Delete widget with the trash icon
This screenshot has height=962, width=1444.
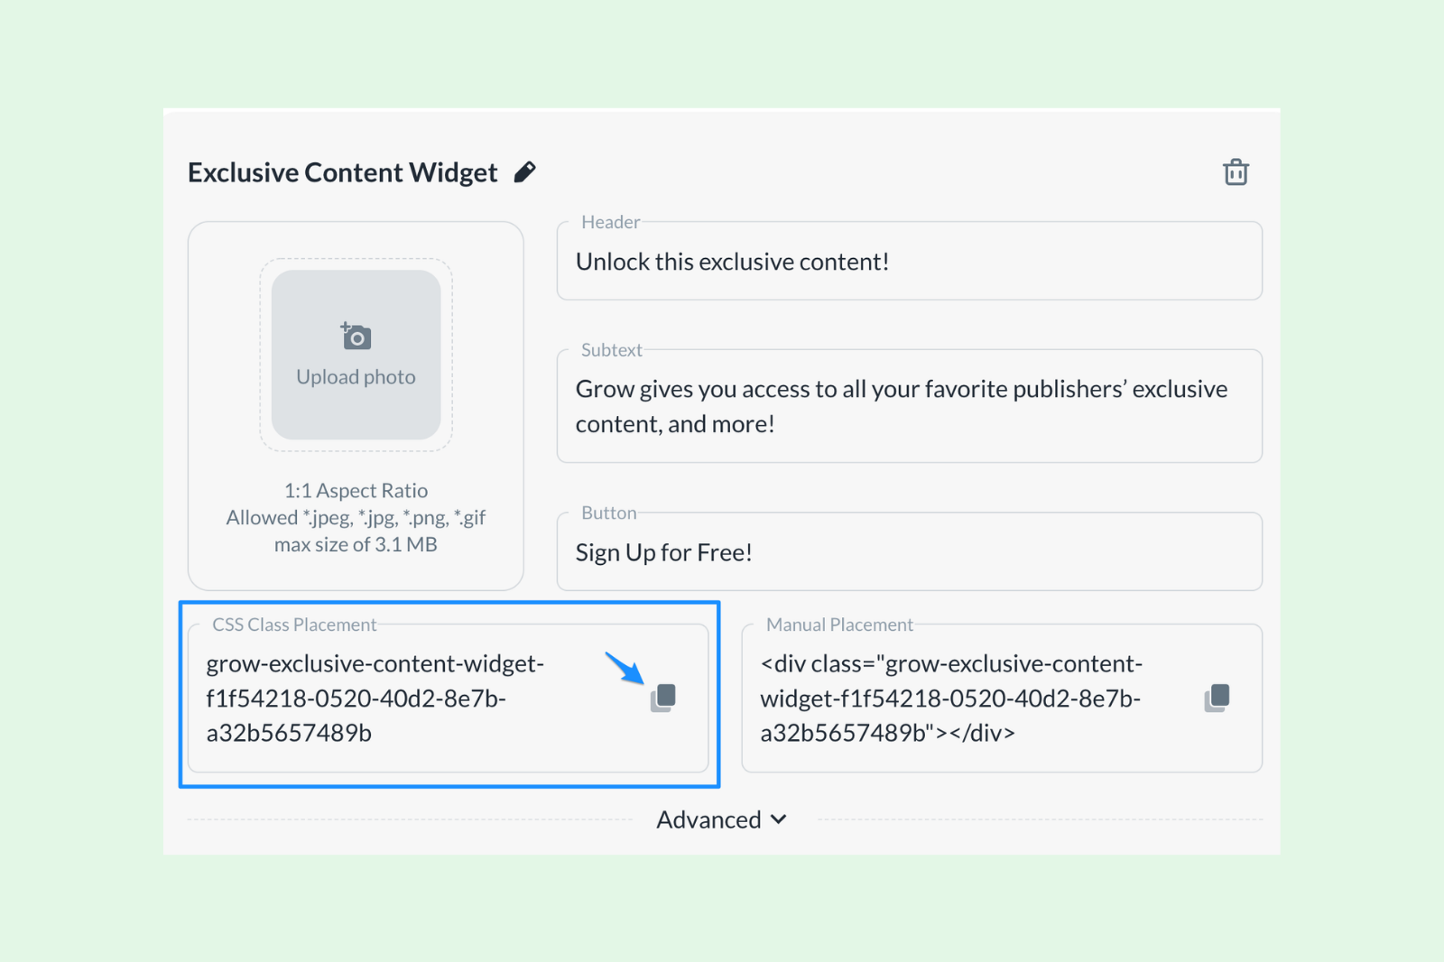point(1236,171)
